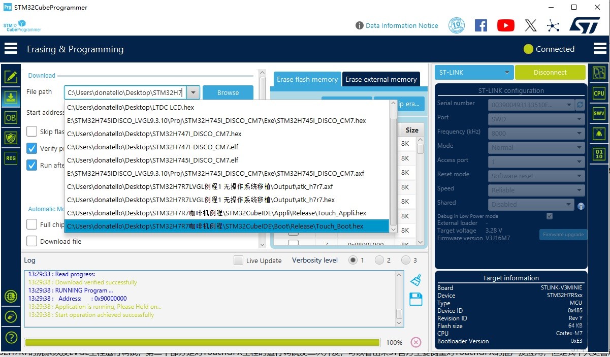Open the security shield icon panel
Viewport: 610px width, 357px height.
(x=11, y=138)
